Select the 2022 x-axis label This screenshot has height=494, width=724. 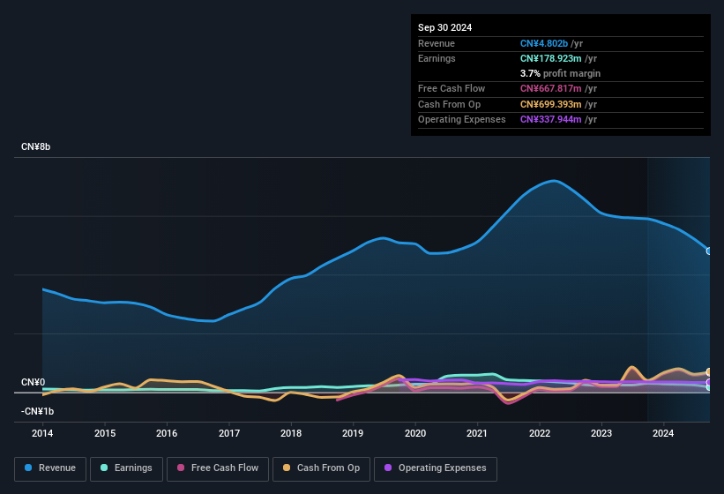click(x=540, y=433)
